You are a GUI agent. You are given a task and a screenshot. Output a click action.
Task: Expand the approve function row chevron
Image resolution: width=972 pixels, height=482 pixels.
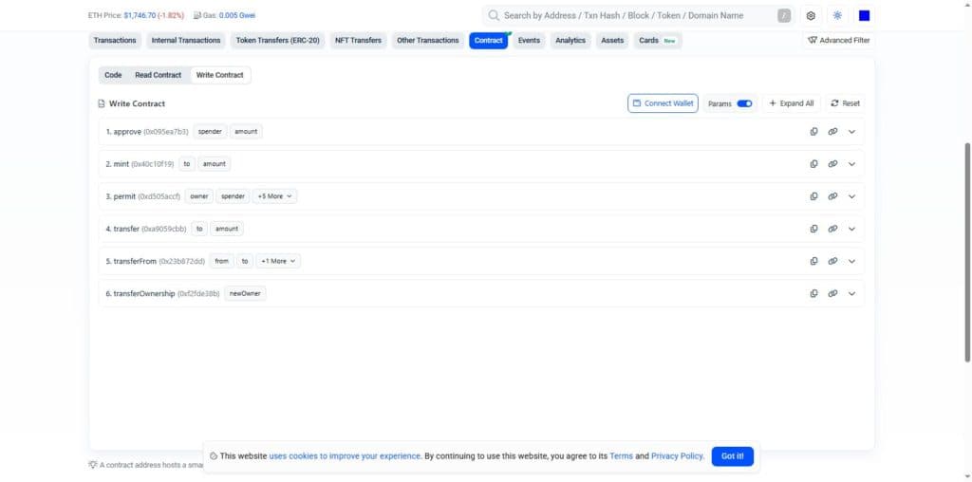[x=851, y=131]
